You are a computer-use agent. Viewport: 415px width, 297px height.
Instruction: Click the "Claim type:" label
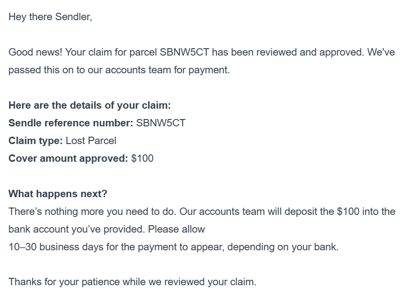click(35, 141)
